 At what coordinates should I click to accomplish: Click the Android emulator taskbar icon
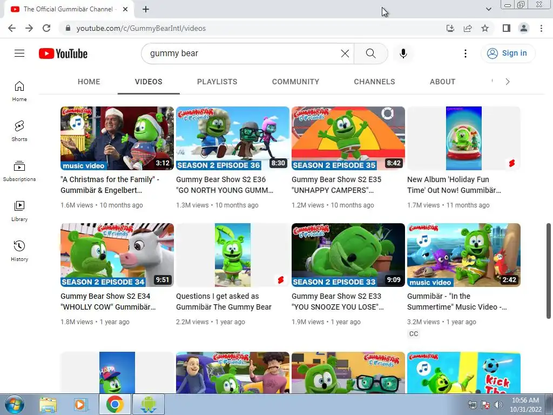[x=149, y=404]
